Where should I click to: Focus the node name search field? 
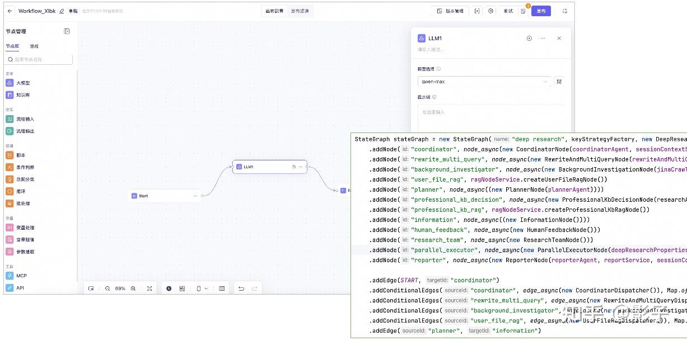click(39, 59)
